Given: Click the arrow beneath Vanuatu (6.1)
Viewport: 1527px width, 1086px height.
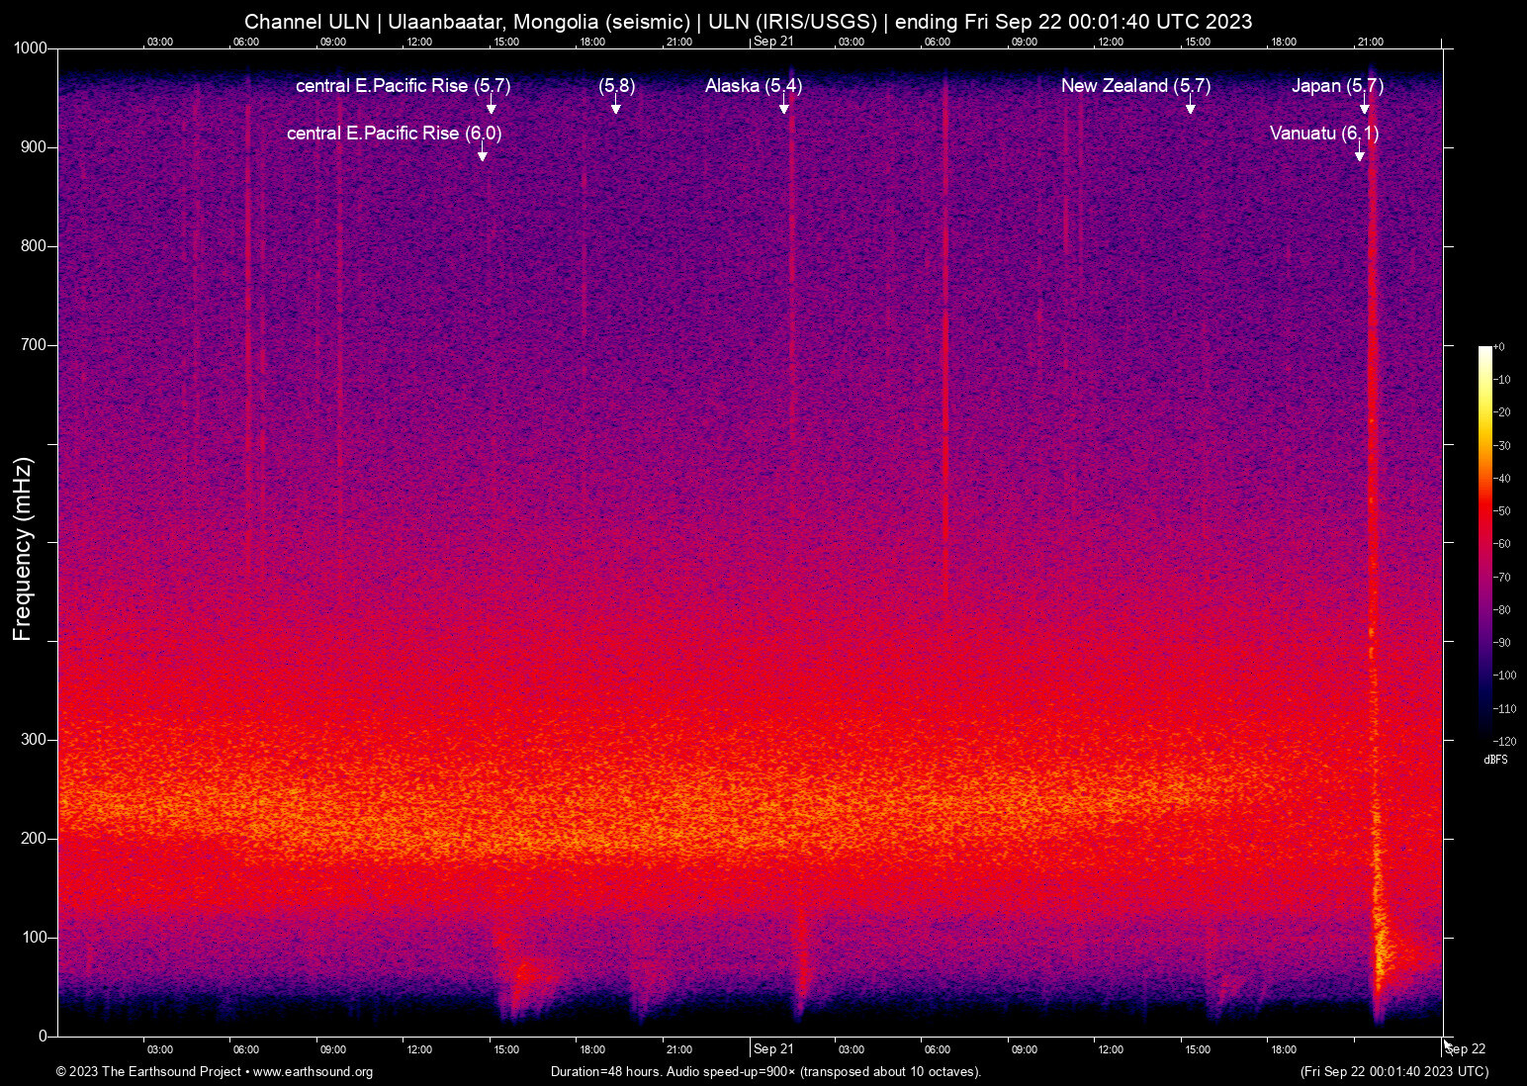Looking at the screenshot, I should tap(1359, 154).
